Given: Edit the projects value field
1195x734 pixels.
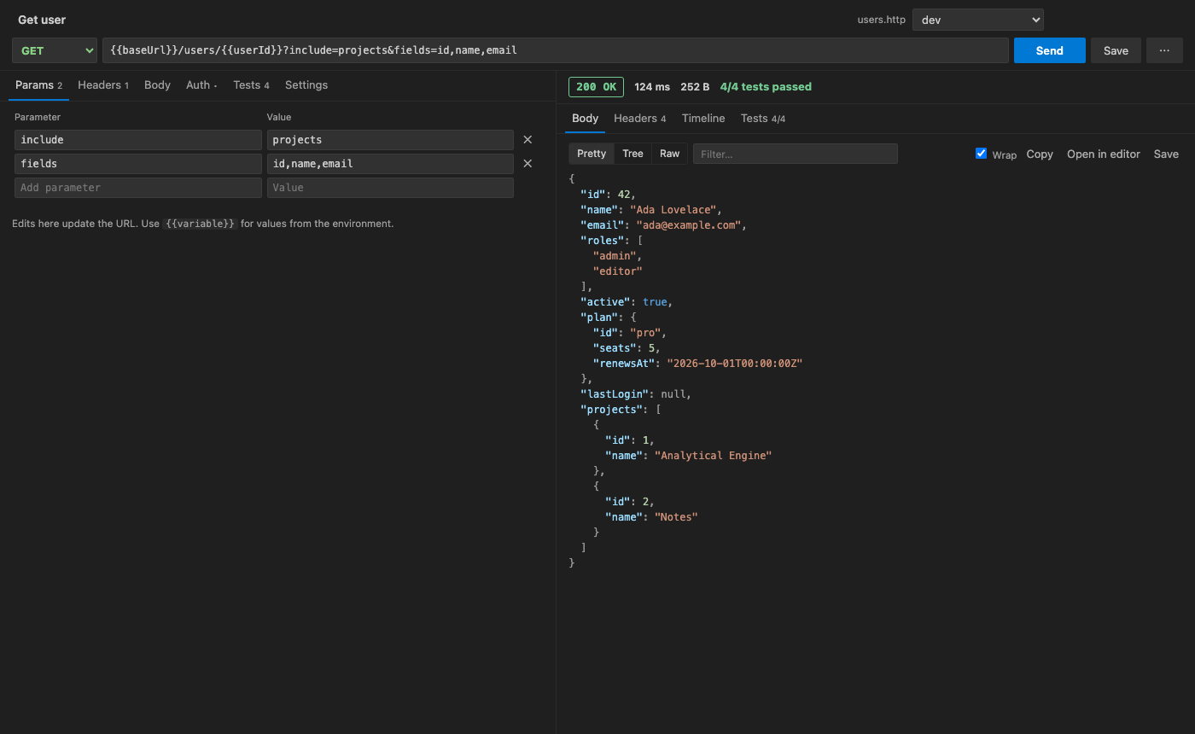Looking at the screenshot, I should click(390, 140).
